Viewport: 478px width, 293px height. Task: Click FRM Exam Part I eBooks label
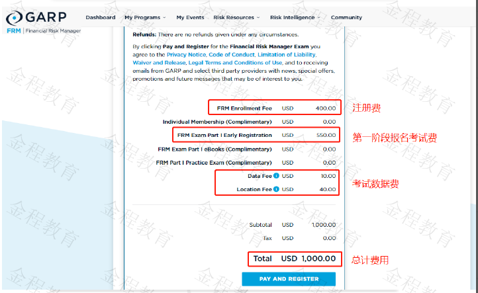215,149
